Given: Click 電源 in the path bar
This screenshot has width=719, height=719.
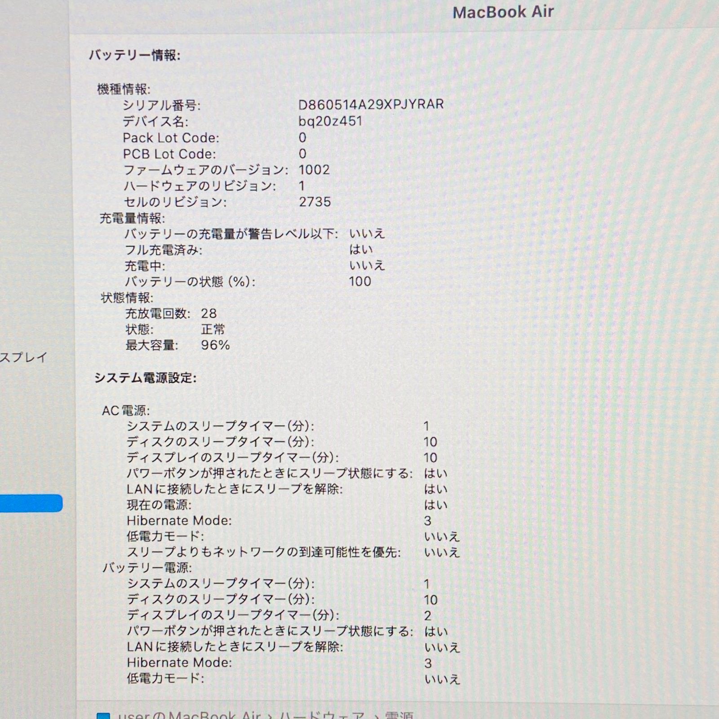Looking at the screenshot, I should 399,715.
